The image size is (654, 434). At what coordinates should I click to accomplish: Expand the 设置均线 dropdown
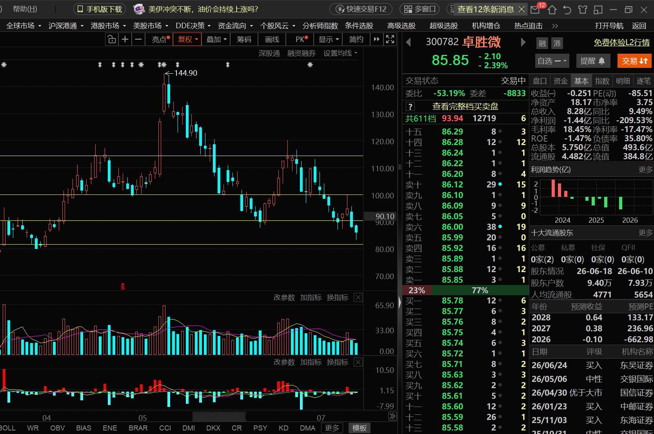(340, 53)
